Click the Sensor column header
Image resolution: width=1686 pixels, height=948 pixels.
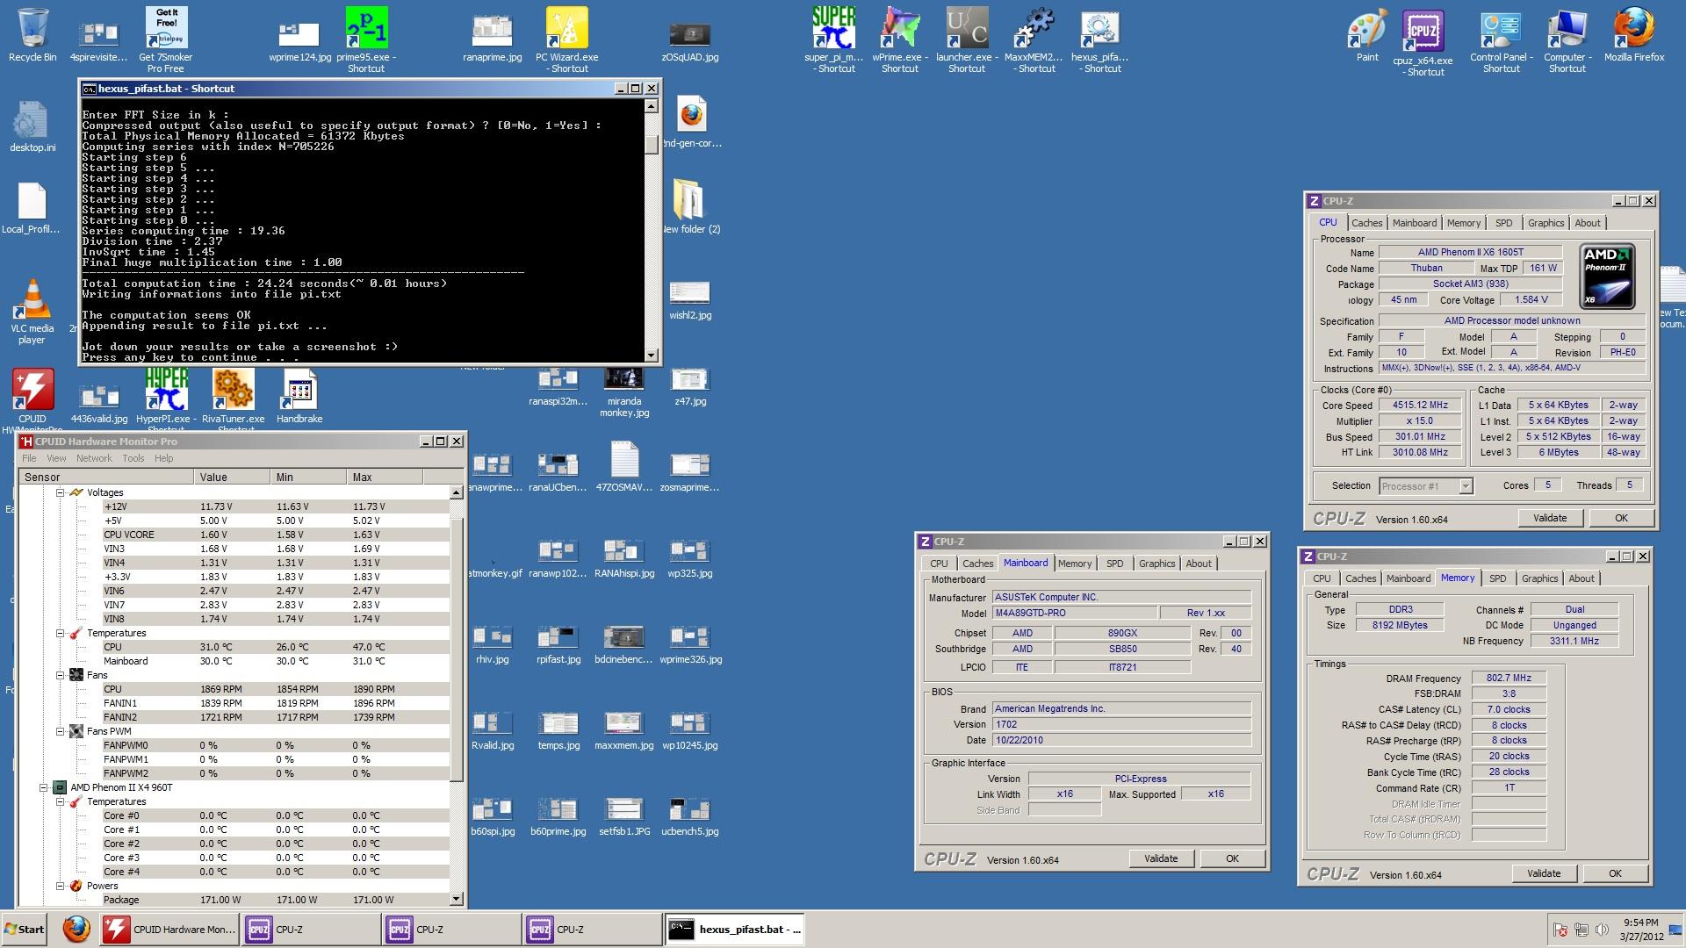(106, 477)
